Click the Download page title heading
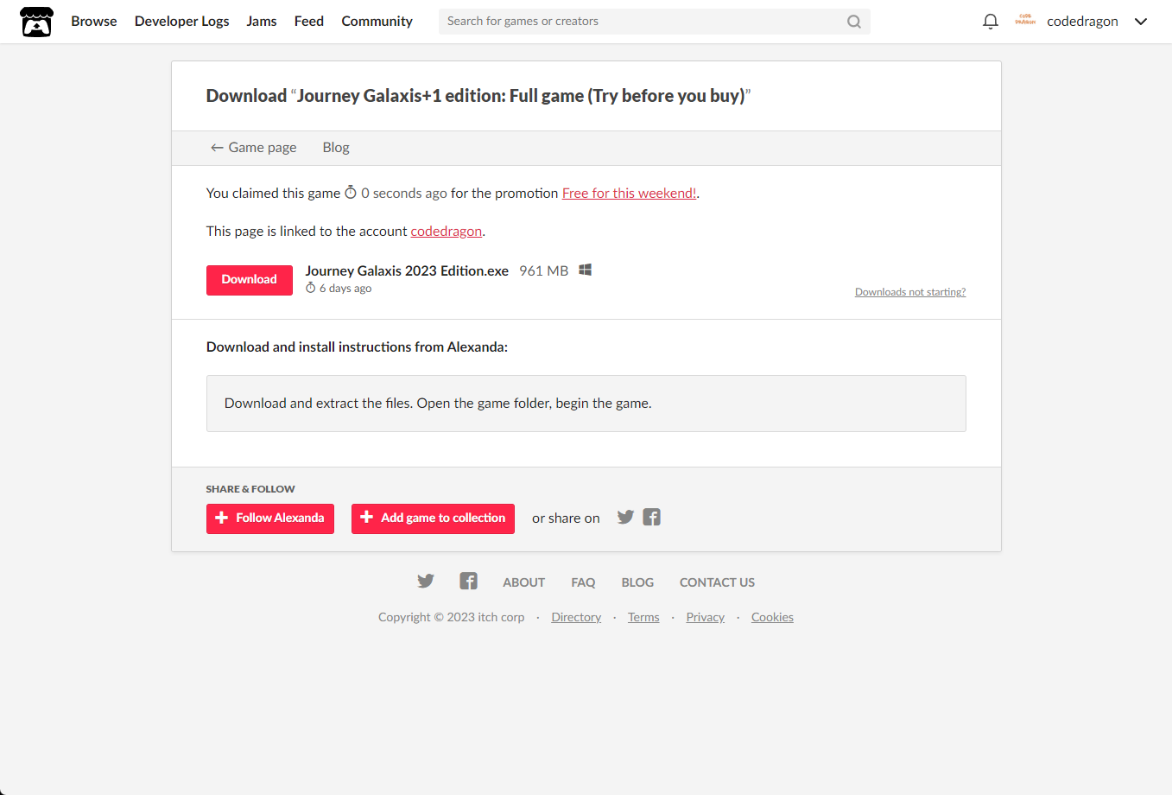The image size is (1172, 795). tap(478, 96)
